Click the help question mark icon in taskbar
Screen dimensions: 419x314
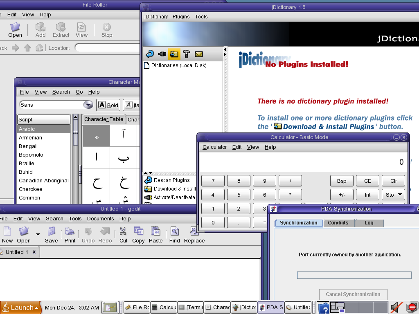324,308
